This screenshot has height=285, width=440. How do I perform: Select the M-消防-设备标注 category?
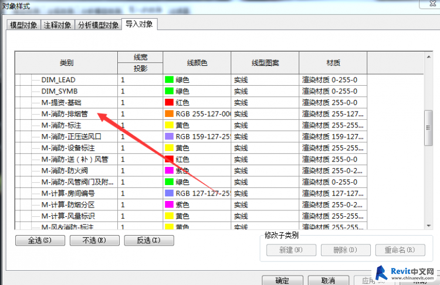pyautogui.click(x=68, y=148)
